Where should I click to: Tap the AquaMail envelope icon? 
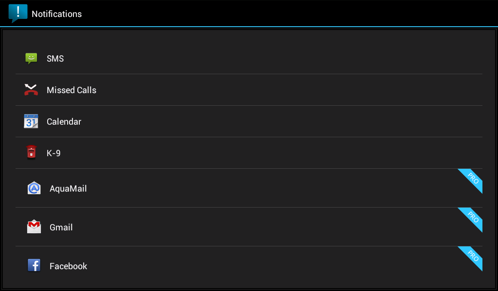34,188
